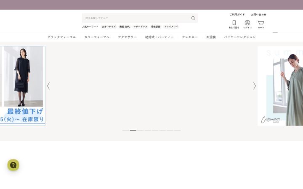Open the カート shopping cart icon
303x189 pixels.
coord(260,24)
